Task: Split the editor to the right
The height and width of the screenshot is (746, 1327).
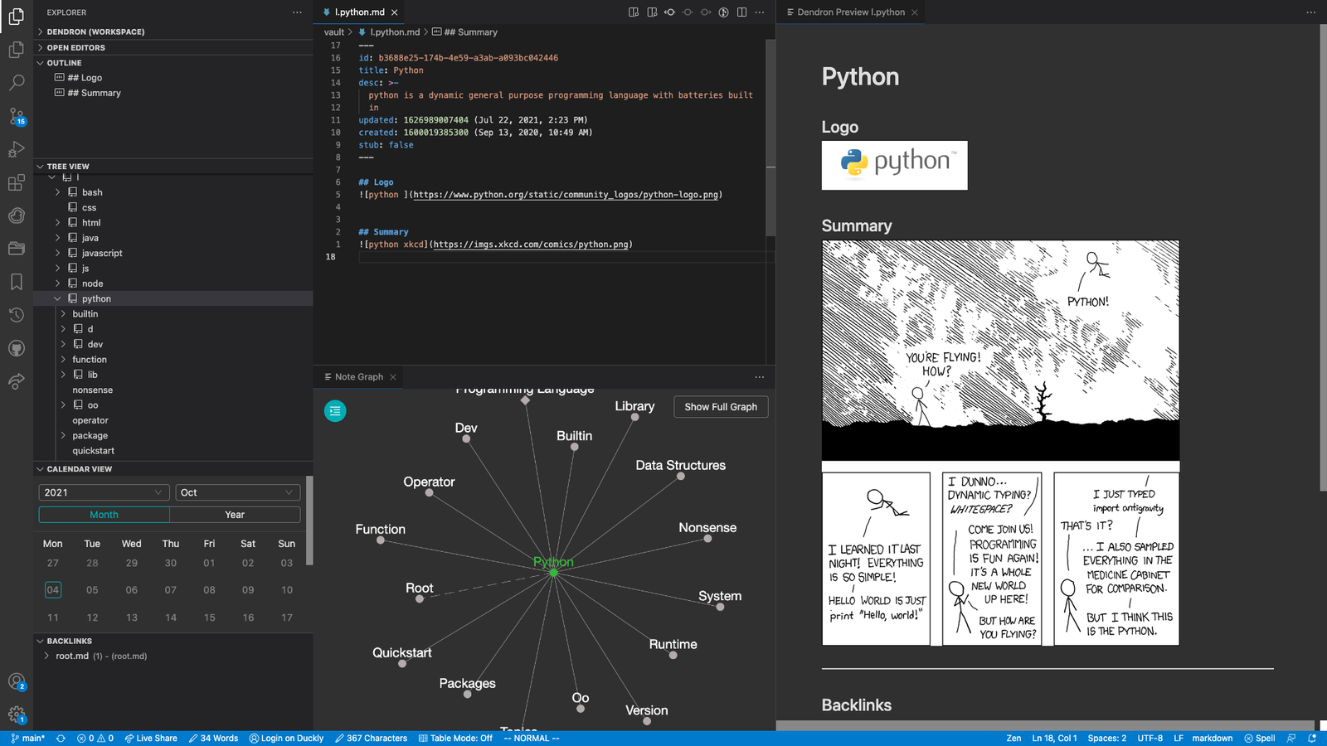Action: [x=742, y=12]
